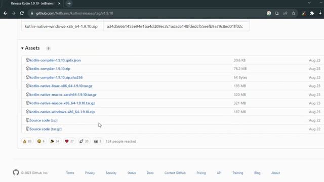Open a new browser tab
324x182 pixels.
pos(69,4)
